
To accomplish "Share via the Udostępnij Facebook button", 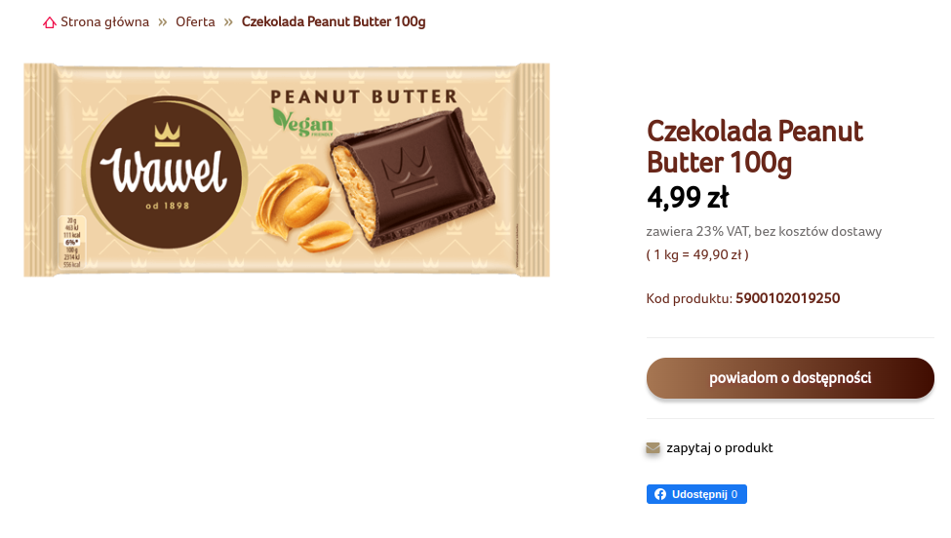I will 696,494.
